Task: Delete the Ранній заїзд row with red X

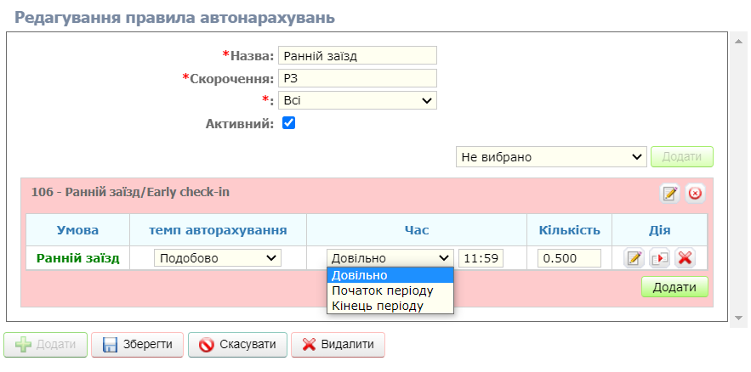Action: (x=685, y=258)
